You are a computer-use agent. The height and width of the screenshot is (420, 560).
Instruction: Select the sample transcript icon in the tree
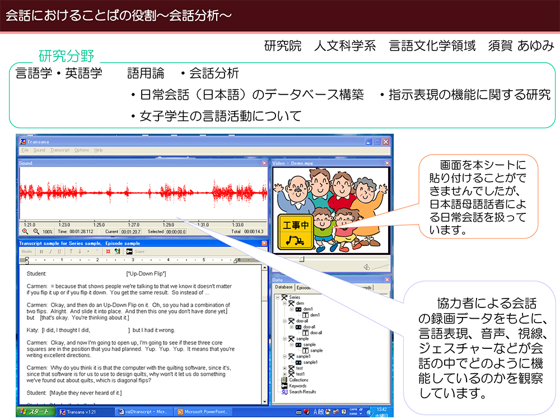305,351
